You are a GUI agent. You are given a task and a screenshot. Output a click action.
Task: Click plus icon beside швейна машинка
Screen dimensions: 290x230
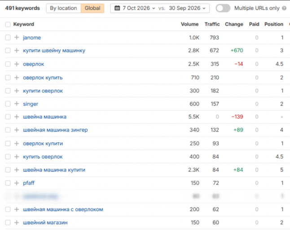pos(17,117)
